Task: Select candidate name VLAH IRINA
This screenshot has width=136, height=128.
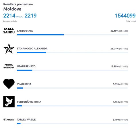Action: 24,84
